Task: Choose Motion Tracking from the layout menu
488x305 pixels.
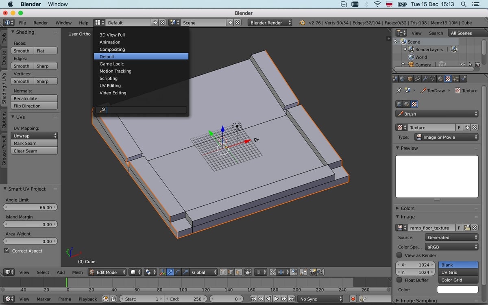Action: coord(116,71)
